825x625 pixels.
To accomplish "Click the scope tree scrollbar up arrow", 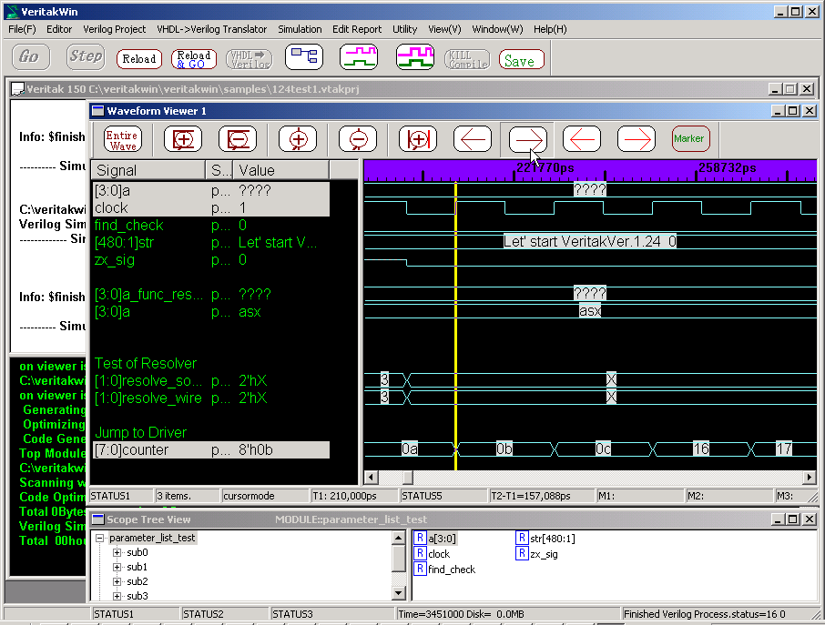I will (x=398, y=538).
